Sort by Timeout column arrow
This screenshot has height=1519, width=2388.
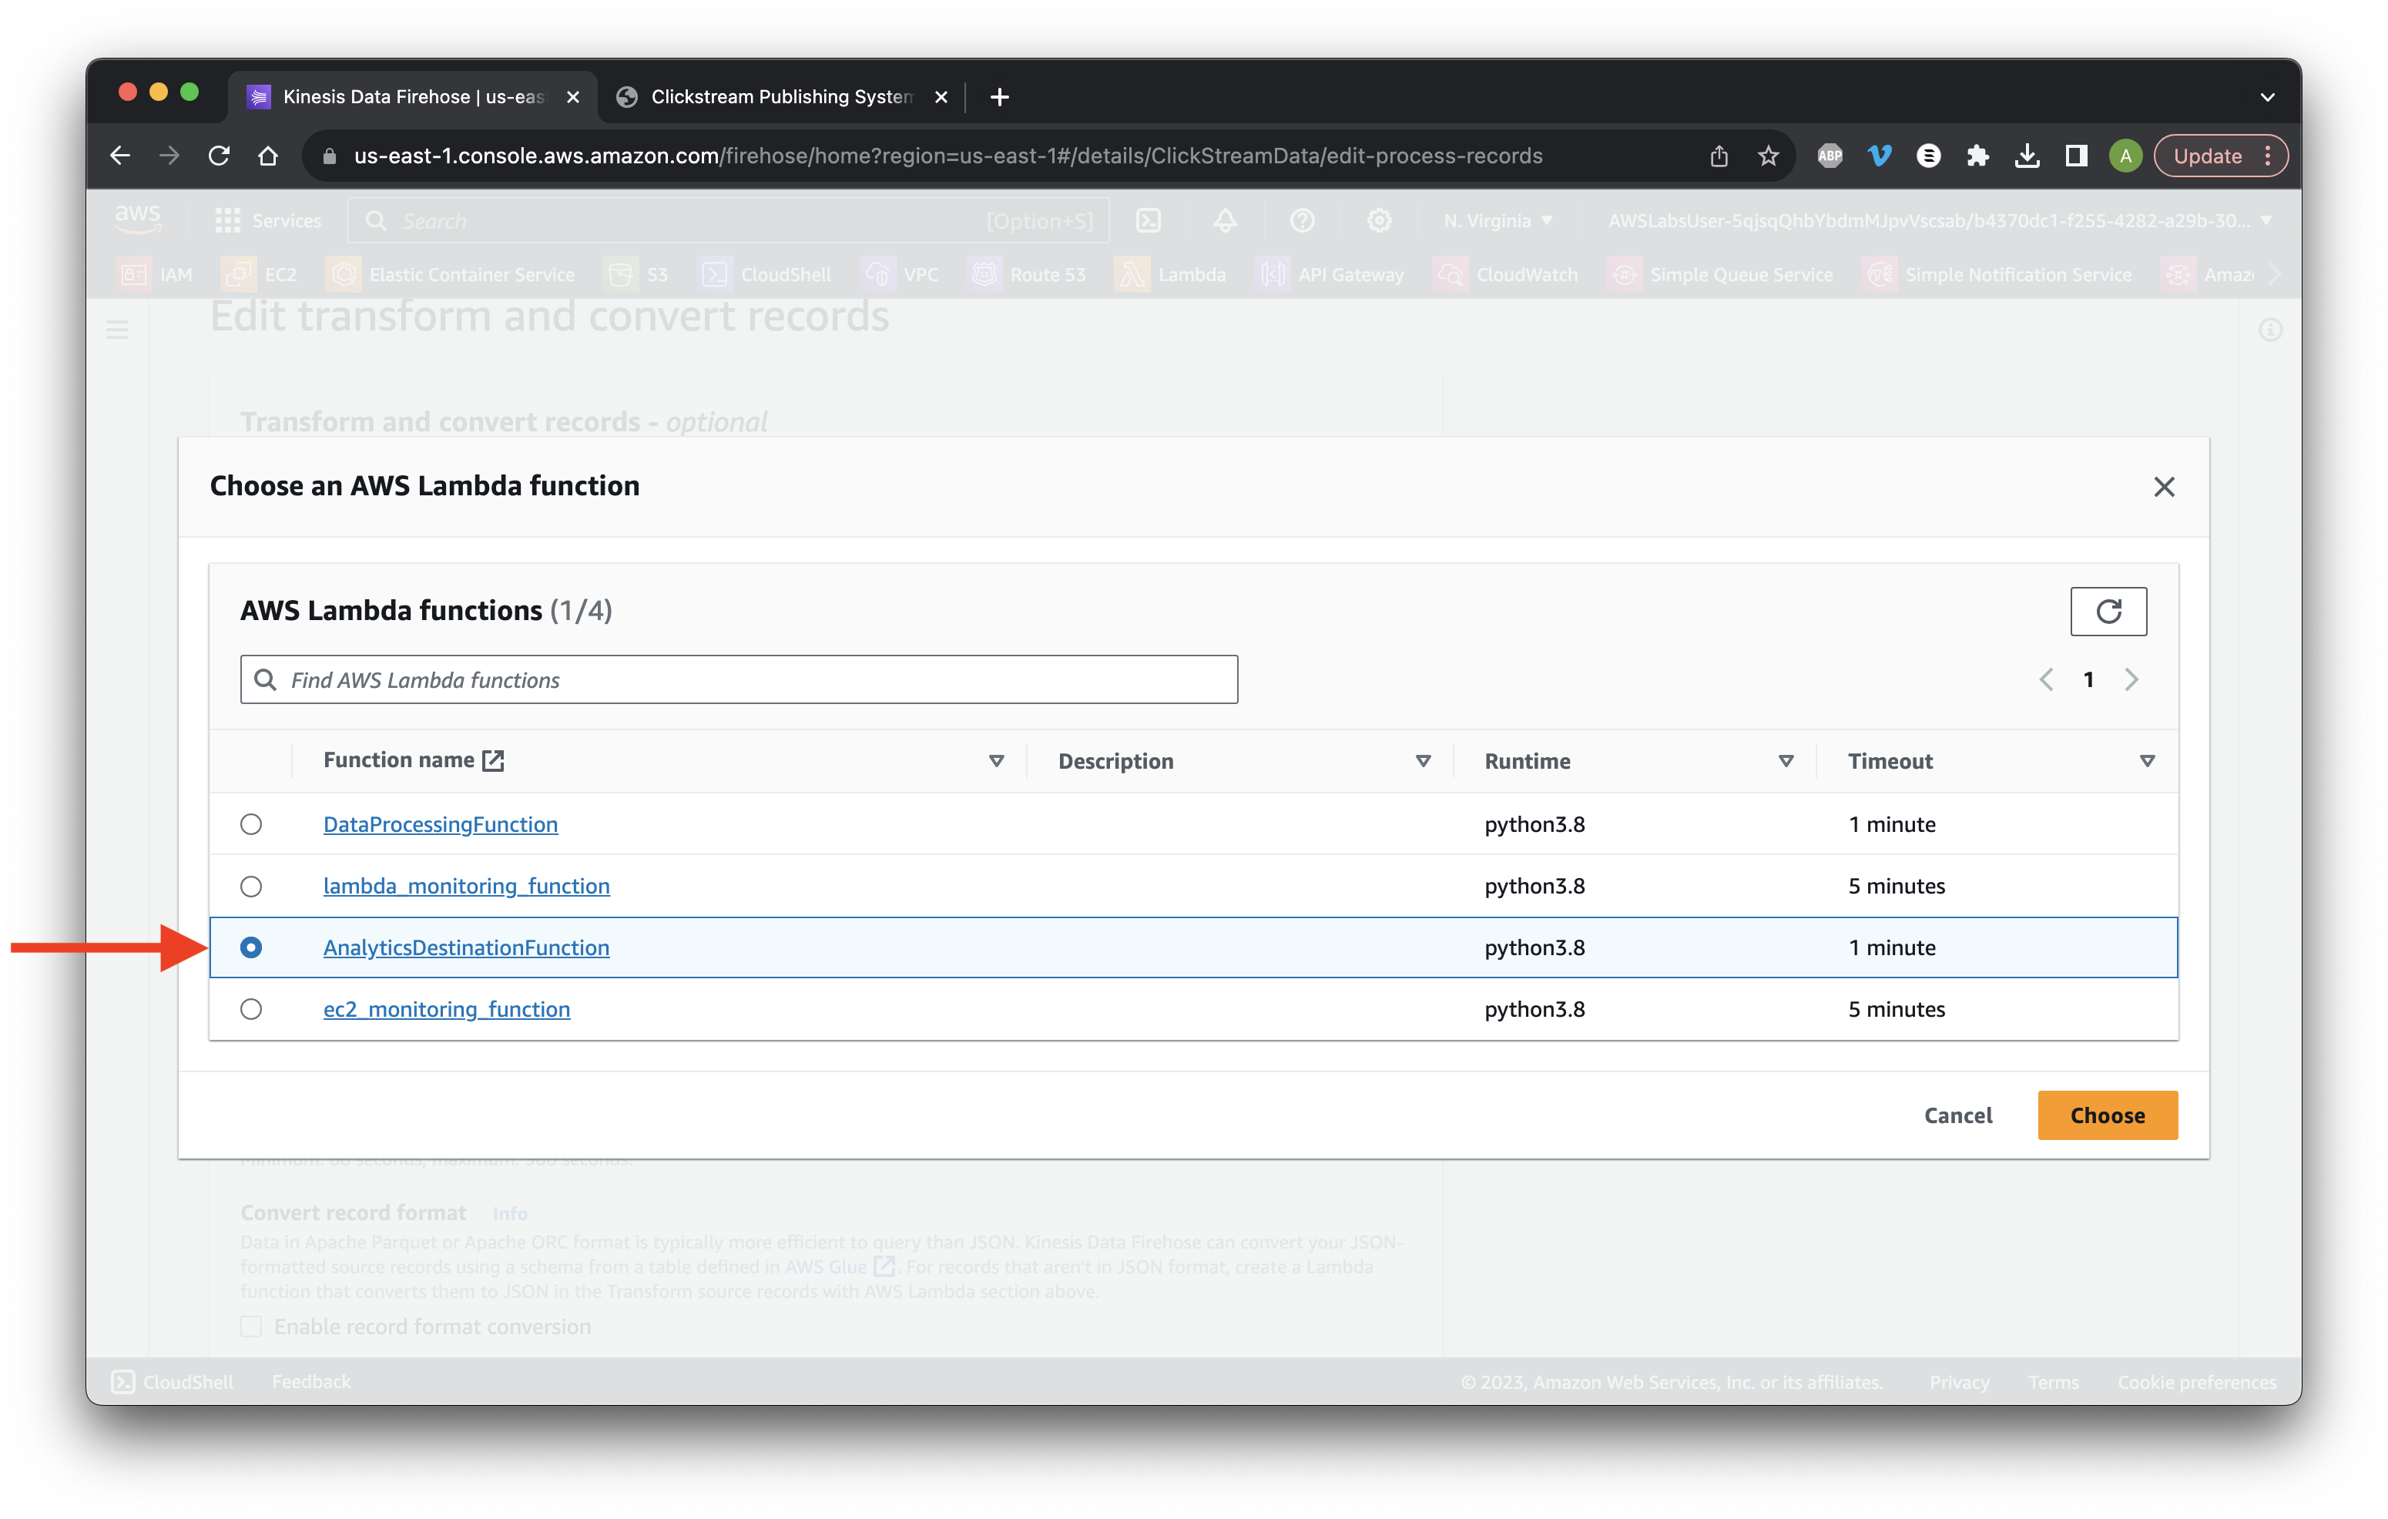point(2147,762)
